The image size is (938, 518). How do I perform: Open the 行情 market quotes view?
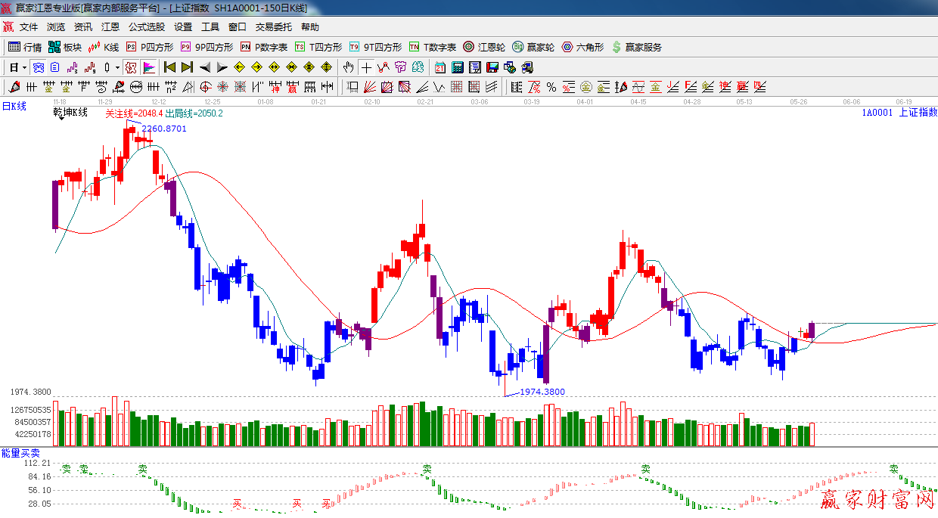[x=25, y=47]
